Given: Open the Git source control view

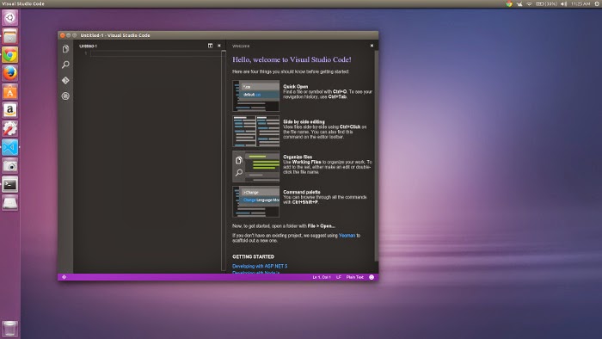Looking at the screenshot, I should 65,80.
